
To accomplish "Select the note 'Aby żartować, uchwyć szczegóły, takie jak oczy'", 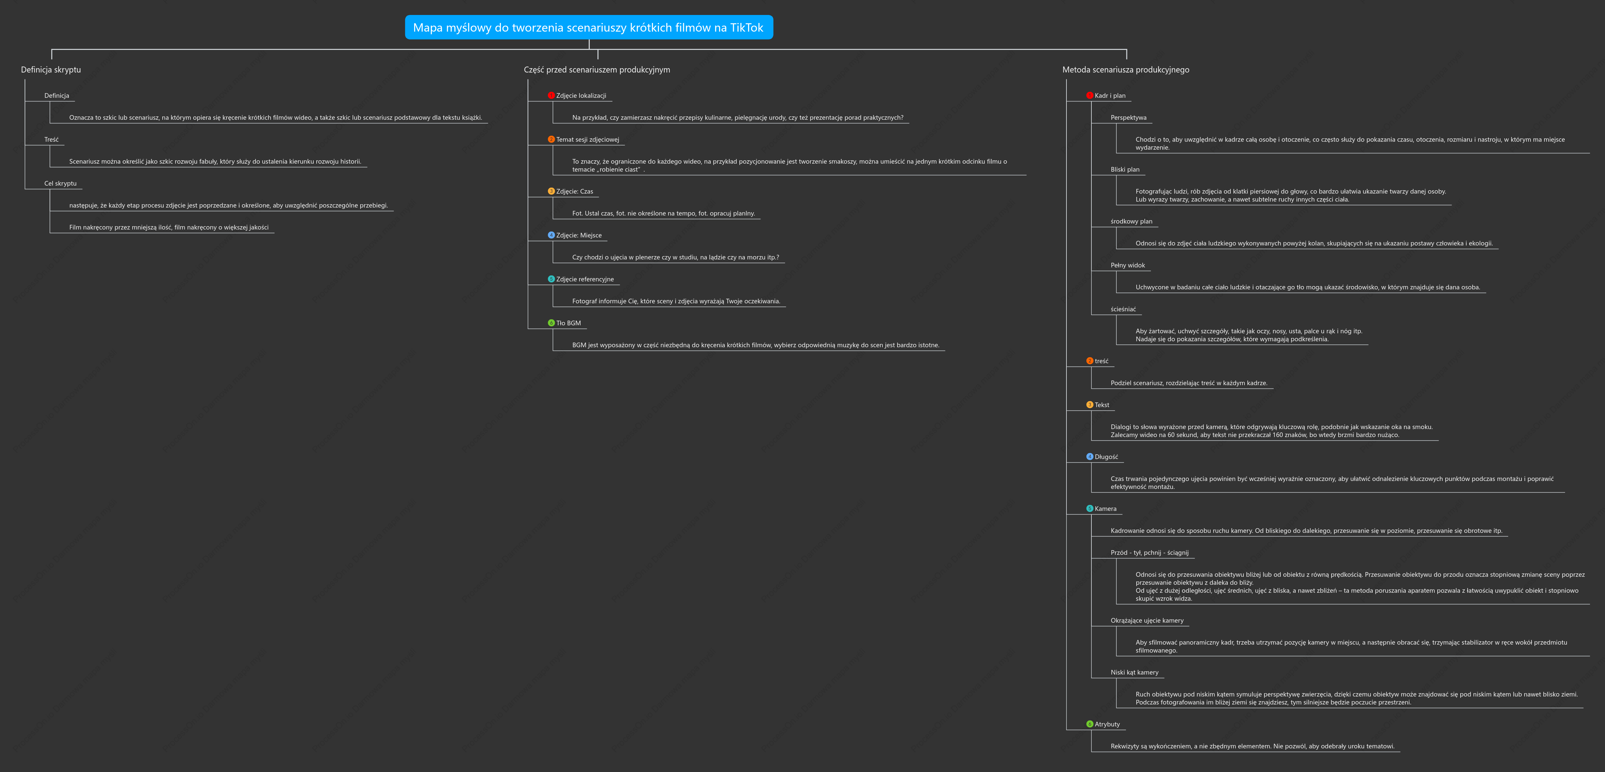I will pos(1249,335).
